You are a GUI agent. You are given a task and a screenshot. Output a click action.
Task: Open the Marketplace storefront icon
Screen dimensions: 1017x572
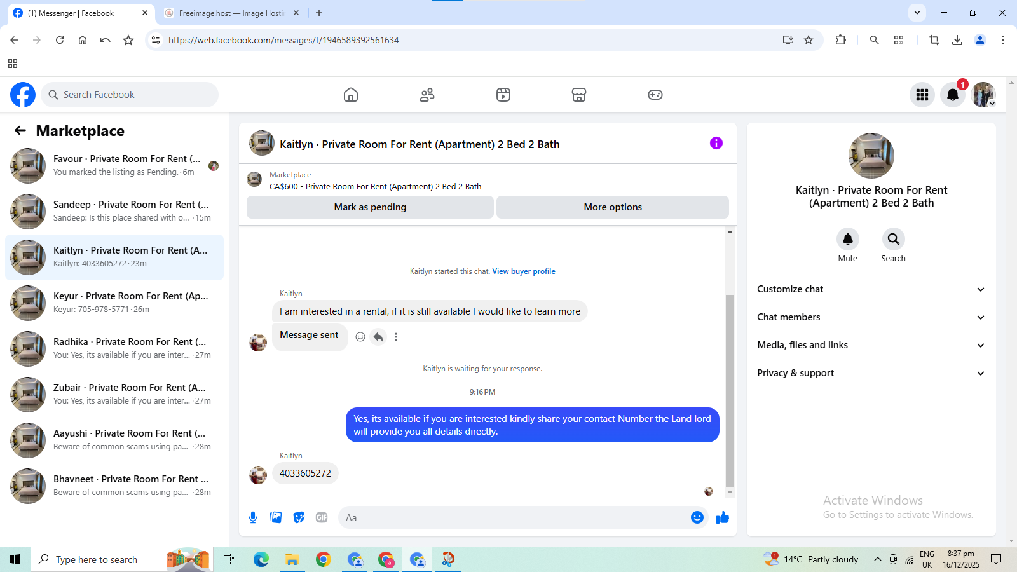579,95
